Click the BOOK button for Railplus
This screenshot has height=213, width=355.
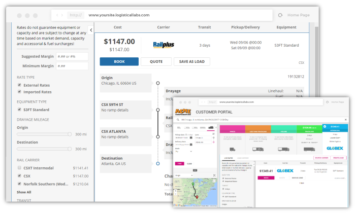tap(119, 61)
